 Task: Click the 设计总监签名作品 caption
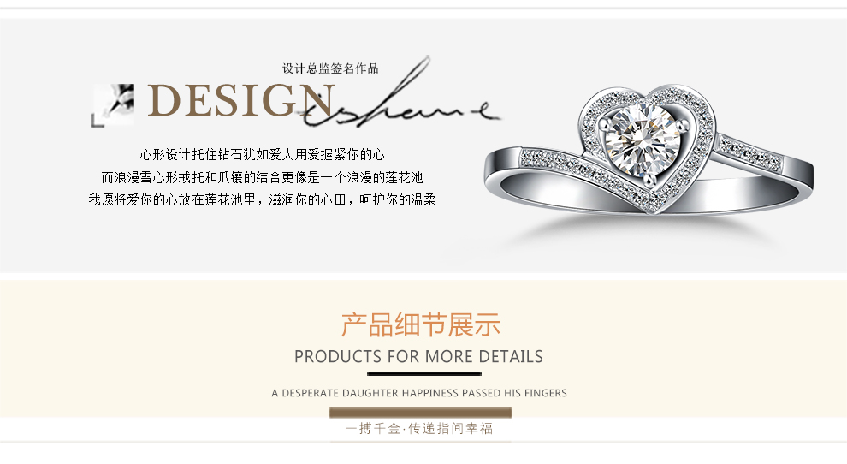click(330, 68)
